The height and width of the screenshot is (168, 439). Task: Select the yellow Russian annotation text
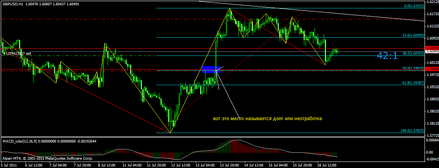(267, 119)
